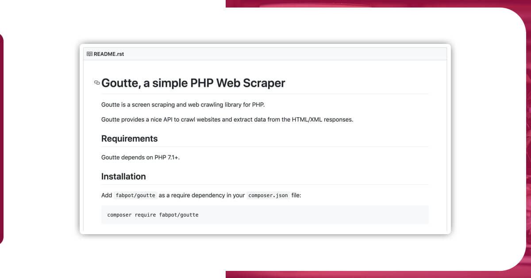531x278 pixels.
Task: Select the Installation section heading
Action: tap(123, 176)
